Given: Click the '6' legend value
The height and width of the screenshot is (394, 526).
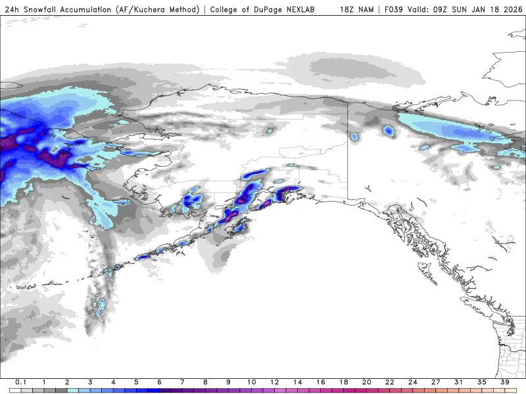Looking at the screenshot, I should tap(159, 382).
